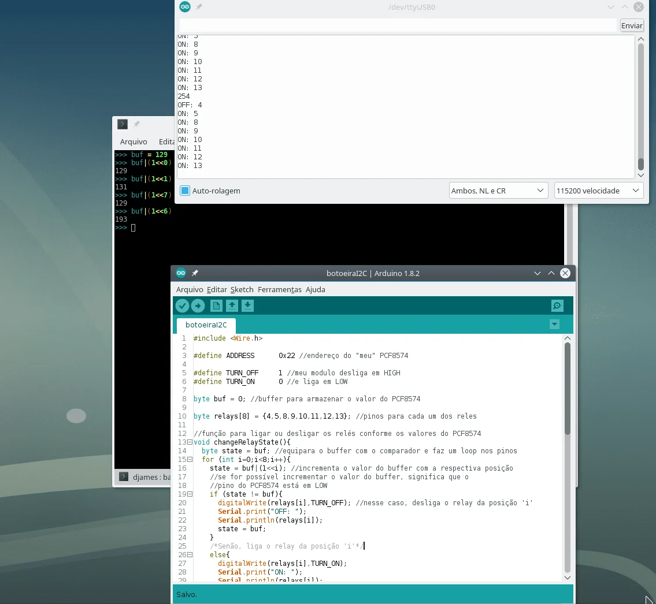Select the botoeiraI2C sketch tab

click(x=206, y=325)
